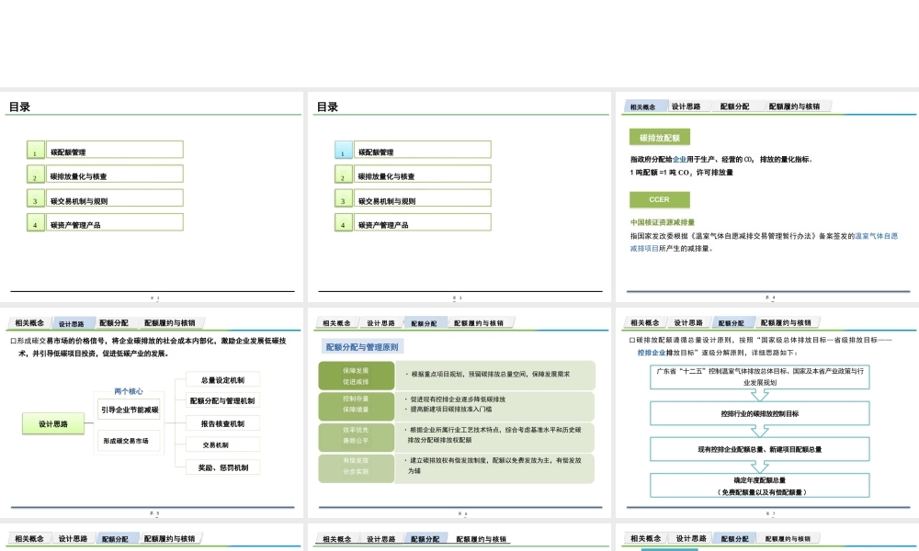The image size is (919, 551).
Task: Switch to the 配额履约与核销 tab on the CCER slide
Action: tap(794, 107)
